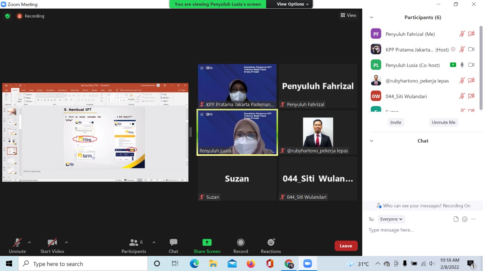483x271 pixels.
Task: Open the Everyone recipient dropdown
Action: 391,219
